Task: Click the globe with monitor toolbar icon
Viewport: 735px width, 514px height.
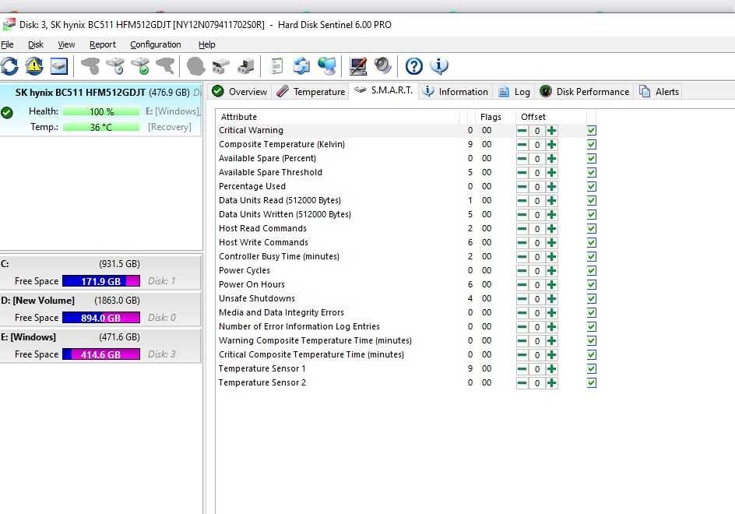Action: (327, 66)
